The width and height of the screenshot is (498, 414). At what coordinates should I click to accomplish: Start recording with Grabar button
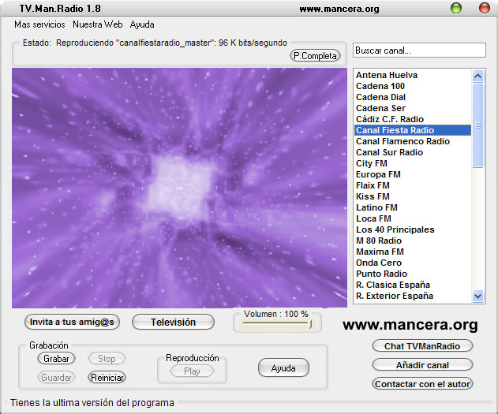tap(56, 359)
